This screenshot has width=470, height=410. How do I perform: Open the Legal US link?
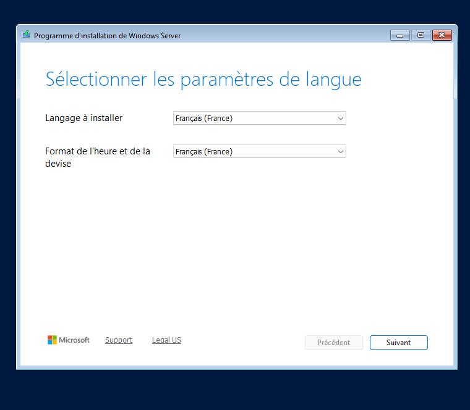tap(166, 340)
